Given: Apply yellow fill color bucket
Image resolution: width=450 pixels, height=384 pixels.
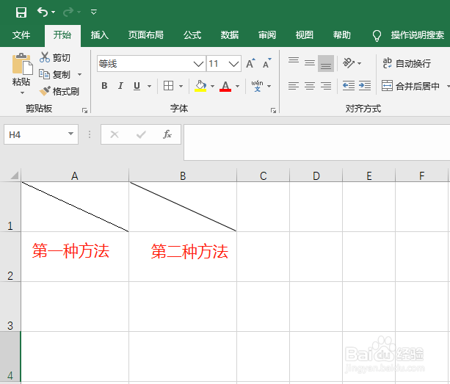Looking at the screenshot, I should pyautogui.click(x=200, y=86).
